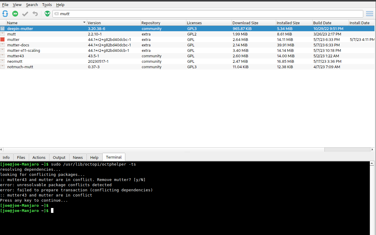Sort by the Licenses column header
376x235 pixels.
(x=209, y=23)
